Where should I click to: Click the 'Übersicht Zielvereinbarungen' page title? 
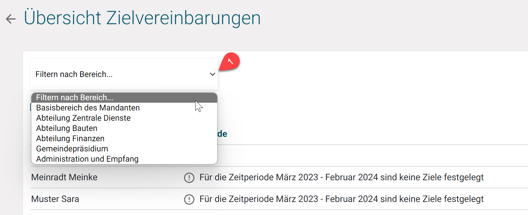click(x=142, y=18)
